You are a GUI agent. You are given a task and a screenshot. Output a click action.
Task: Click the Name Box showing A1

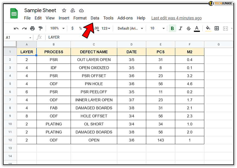coord(18,37)
